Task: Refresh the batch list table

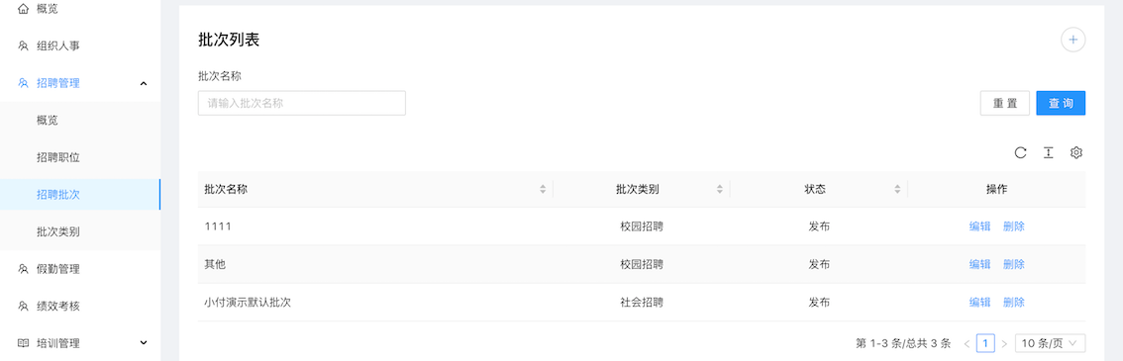Action: click(x=1021, y=152)
